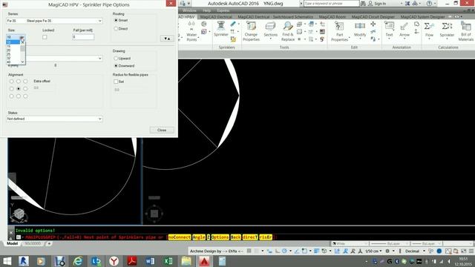Click the Move cross-arrows icon in the Edit panel
This screenshot has height=267, width=475.
coord(373,24)
